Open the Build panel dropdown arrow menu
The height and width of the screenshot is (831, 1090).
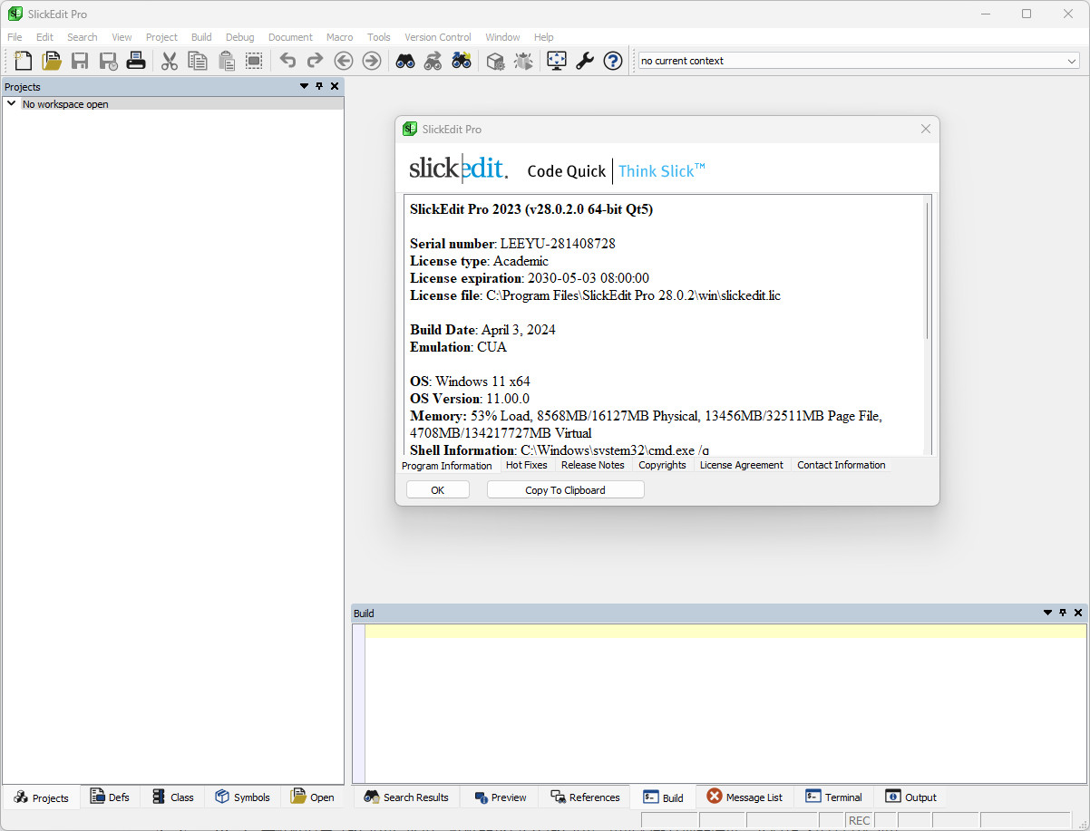(1047, 613)
